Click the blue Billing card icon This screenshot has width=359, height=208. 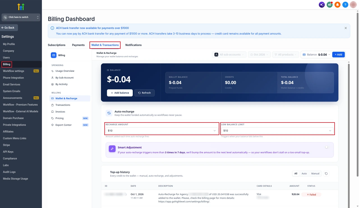click(54, 55)
